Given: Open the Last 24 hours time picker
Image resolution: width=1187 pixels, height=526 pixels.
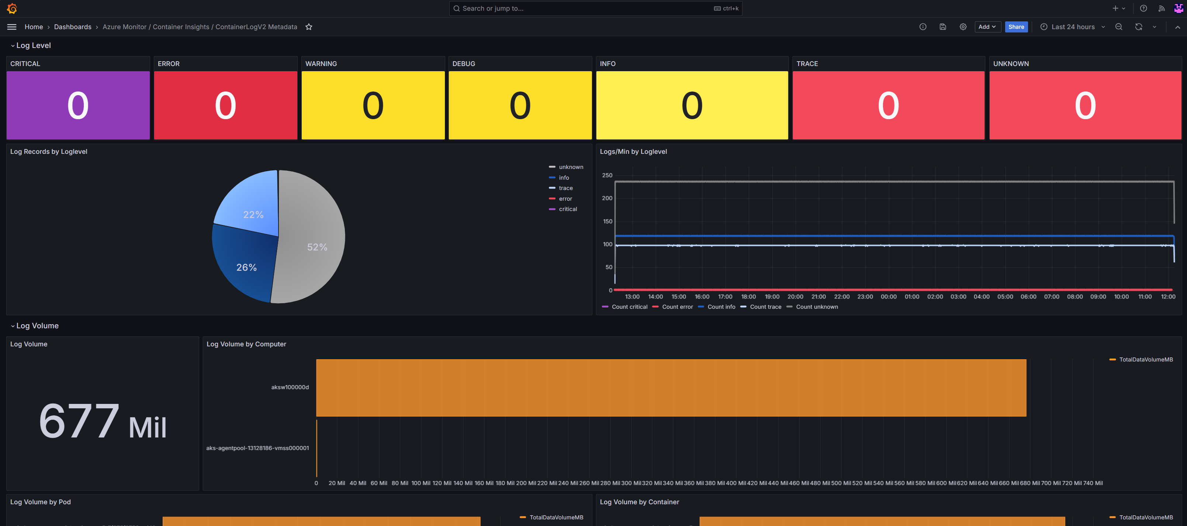Looking at the screenshot, I should pyautogui.click(x=1072, y=27).
